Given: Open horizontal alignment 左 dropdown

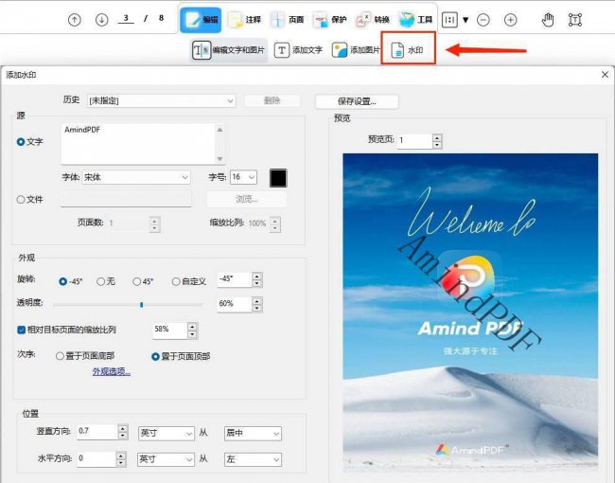Looking at the screenshot, I should [x=253, y=459].
